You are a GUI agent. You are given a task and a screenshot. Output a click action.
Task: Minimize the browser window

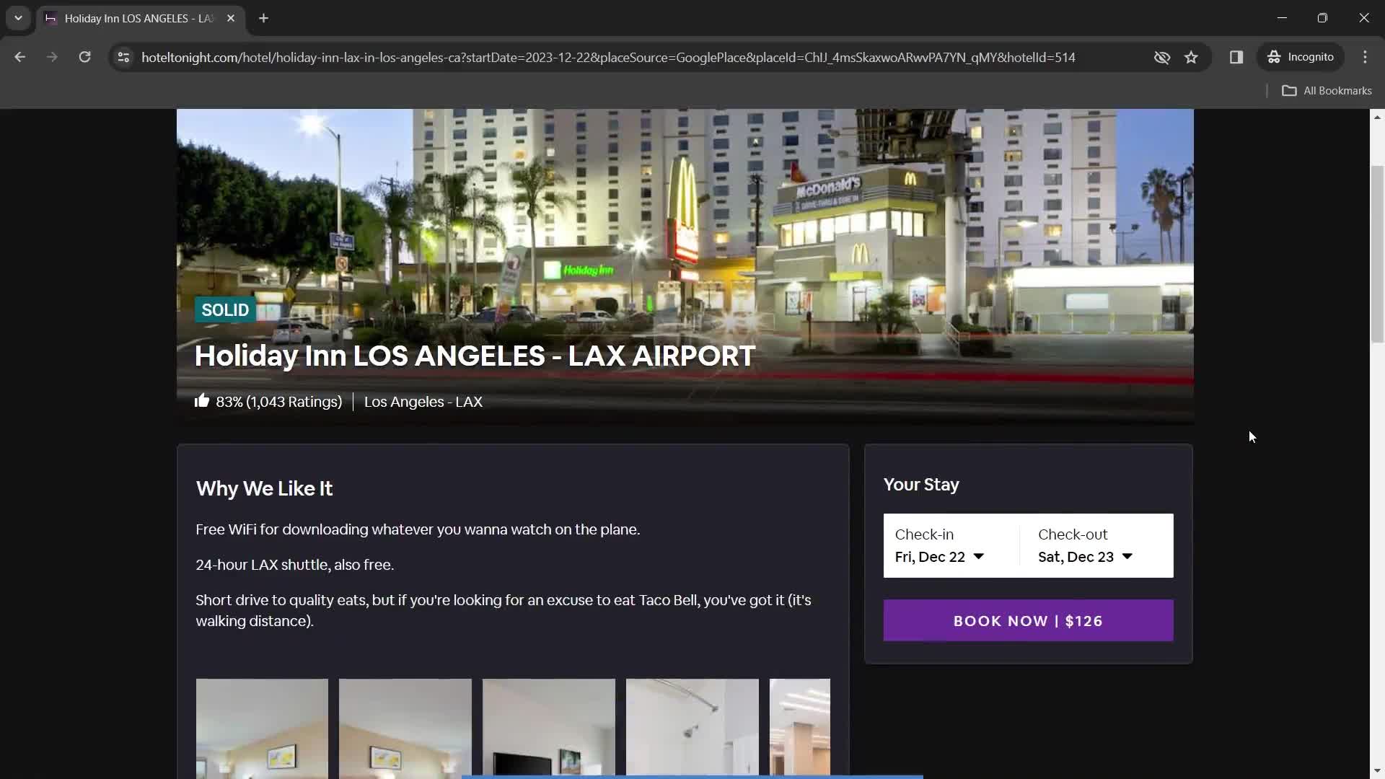click(1282, 18)
